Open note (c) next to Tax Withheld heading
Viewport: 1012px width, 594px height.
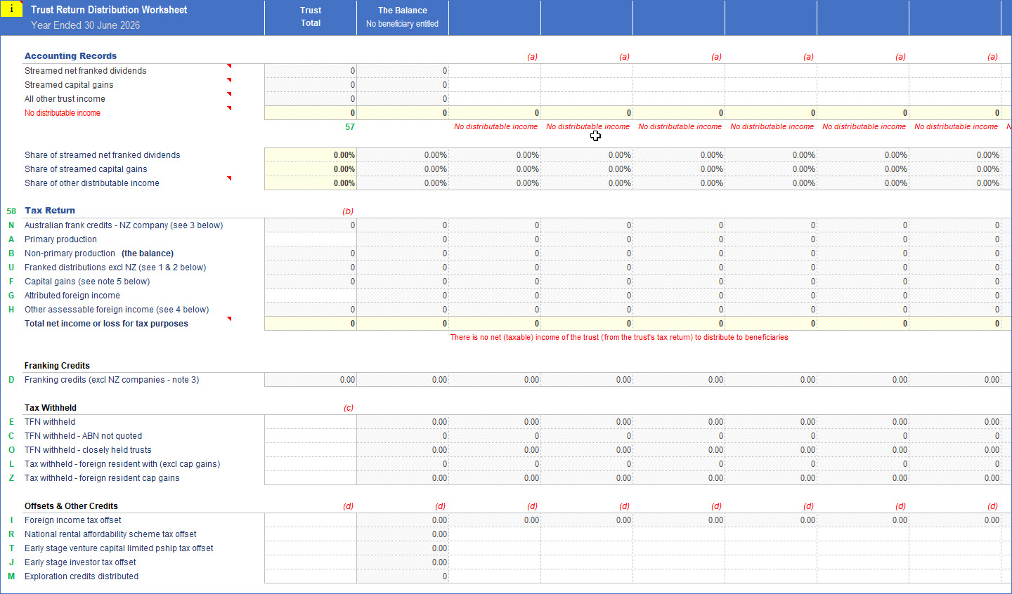[348, 408]
